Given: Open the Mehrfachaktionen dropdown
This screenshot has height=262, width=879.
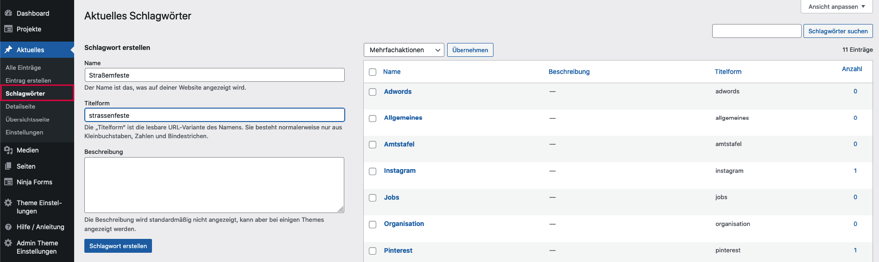Looking at the screenshot, I should [404, 50].
